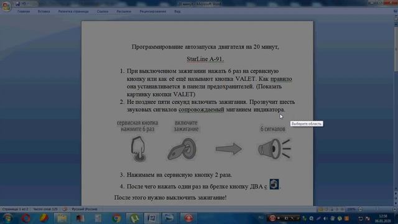Click vertical scrollbar thumb
Viewport: 398px width, 224px height.
pos(396,49)
